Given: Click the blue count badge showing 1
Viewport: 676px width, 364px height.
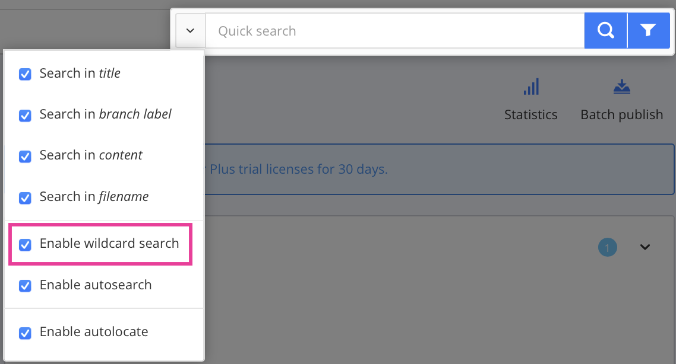Looking at the screenshot, I should coord(608,247).
